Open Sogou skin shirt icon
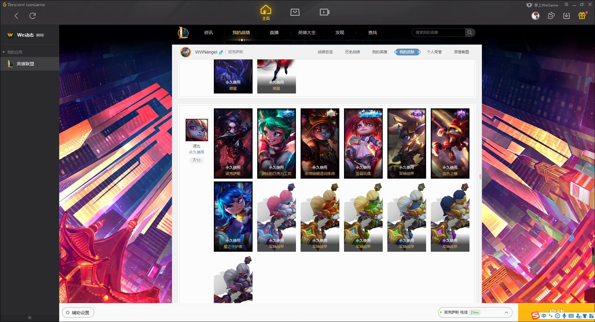Viewport: 595px width, 322px height. (585, 316)
